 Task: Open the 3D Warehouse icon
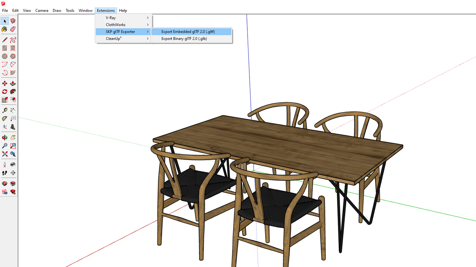(5, 184)
